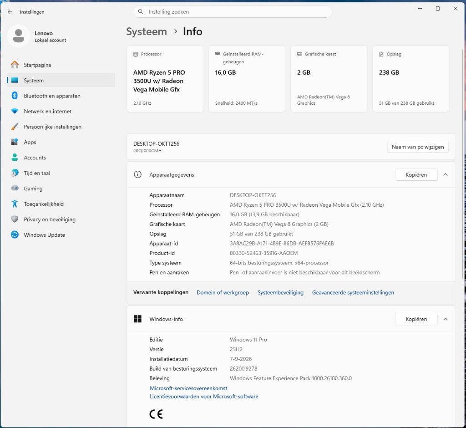Click the Bluetooth en apparaten icon
The image size is (466, 428).
pos(15,96)
